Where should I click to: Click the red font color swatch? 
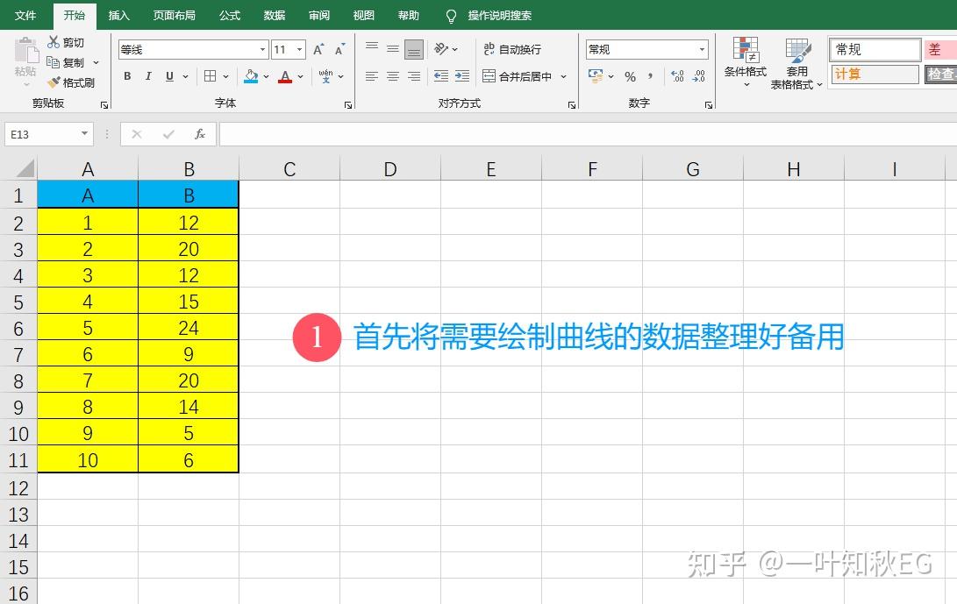[x=286, y=77]
